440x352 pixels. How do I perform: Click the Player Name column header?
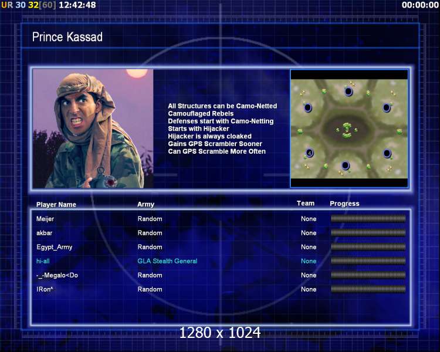[56, 204]
